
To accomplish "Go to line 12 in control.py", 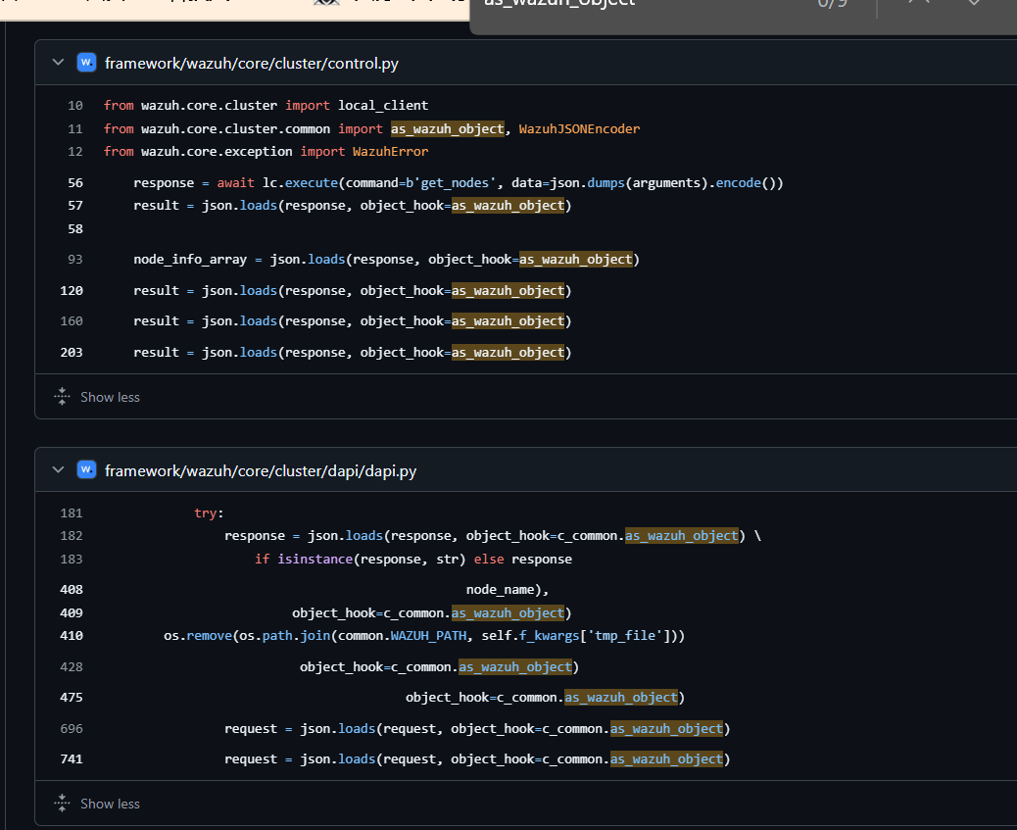I will click(x=75, y=151).
